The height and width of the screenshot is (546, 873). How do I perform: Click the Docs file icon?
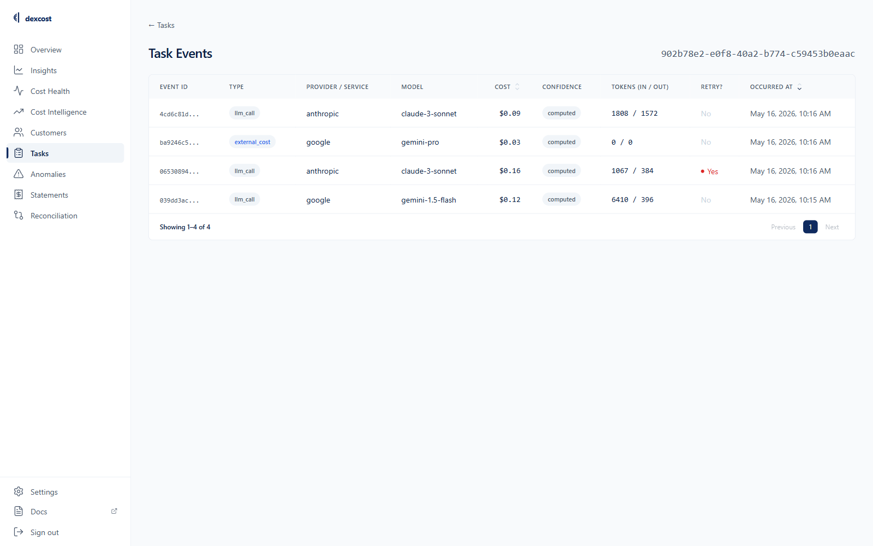[19, 512]
